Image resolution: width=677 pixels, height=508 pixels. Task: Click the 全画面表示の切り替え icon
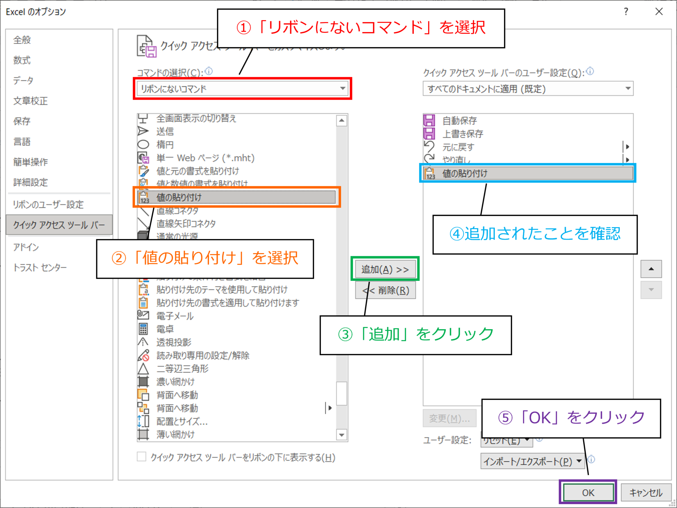click(143, 118)
